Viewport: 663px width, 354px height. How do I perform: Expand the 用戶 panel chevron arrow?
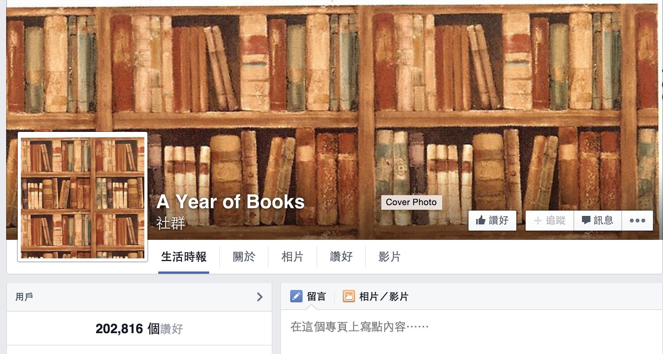tap(260, 297)
